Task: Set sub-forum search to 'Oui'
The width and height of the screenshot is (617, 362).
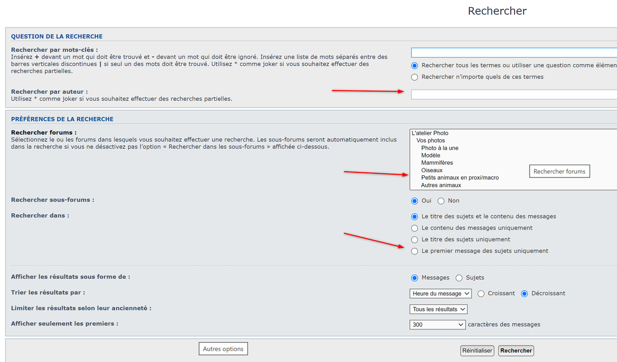Action: tap(415, 201)
